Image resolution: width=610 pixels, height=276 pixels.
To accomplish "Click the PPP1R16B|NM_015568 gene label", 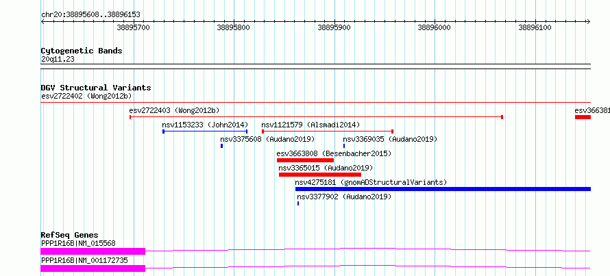I will pos(78,243).
